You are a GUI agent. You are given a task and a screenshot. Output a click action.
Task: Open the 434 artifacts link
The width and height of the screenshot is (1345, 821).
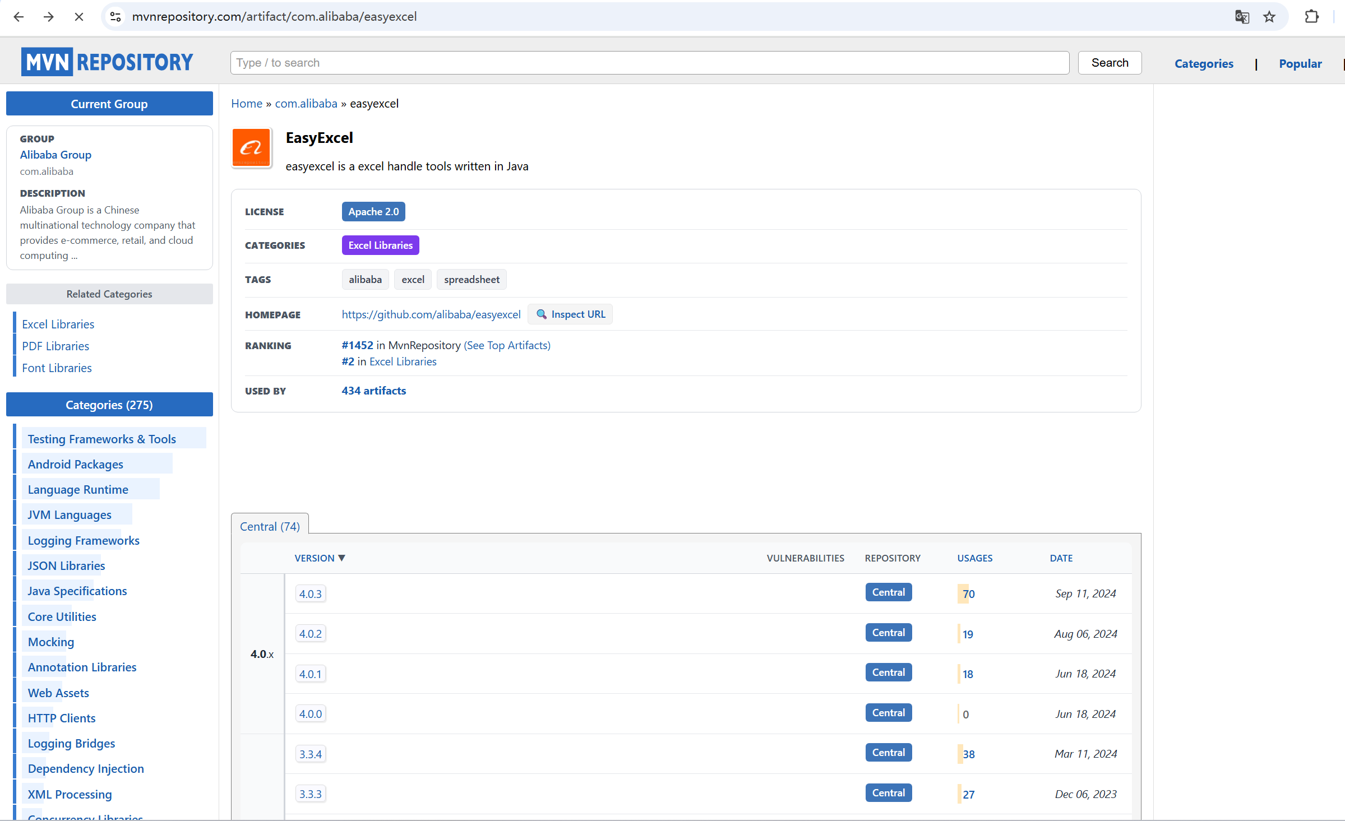click(x=373, y=391)
